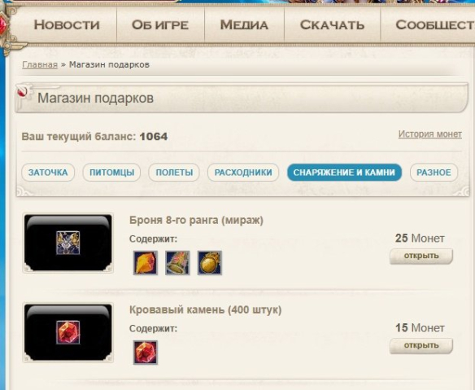Open История монет link

pyautogui.click(x=430, y=134)
